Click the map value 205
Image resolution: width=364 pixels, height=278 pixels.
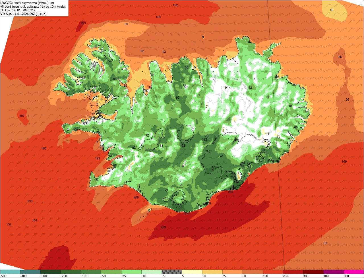(136, 197)
